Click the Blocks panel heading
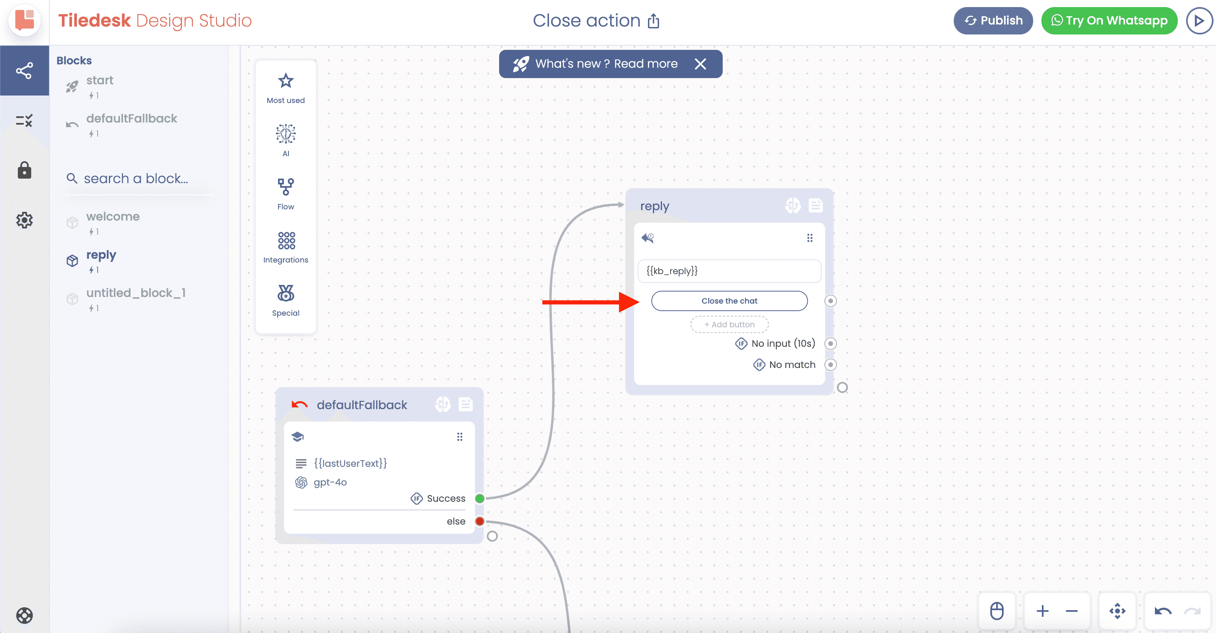This screenshot has width=1216, height=633. 74,60
